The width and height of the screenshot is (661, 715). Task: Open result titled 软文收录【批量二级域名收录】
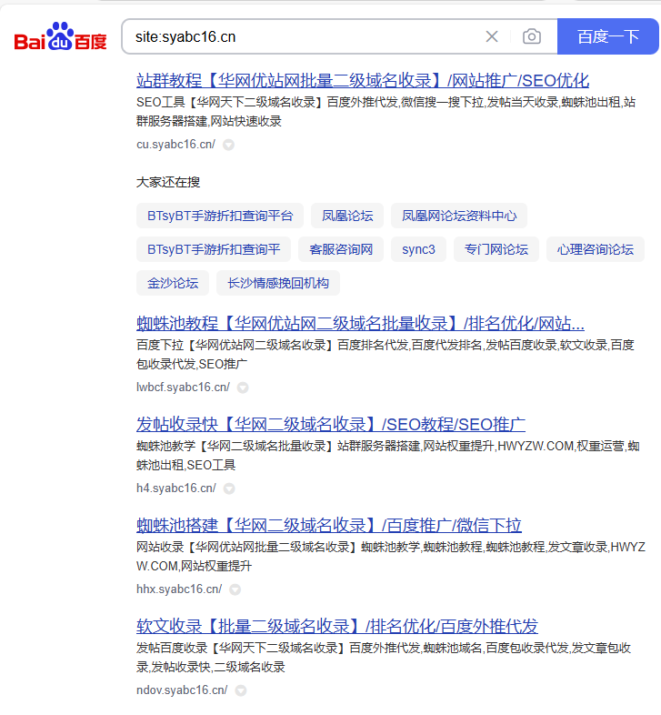point(337,627)
